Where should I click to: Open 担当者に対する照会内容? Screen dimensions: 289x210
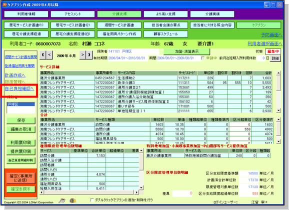pos(212,25)
